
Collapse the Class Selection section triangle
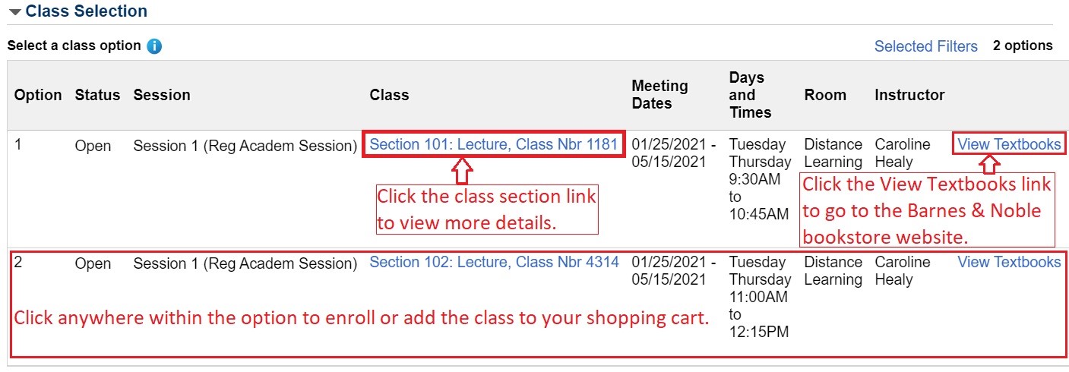coord(15,13)
